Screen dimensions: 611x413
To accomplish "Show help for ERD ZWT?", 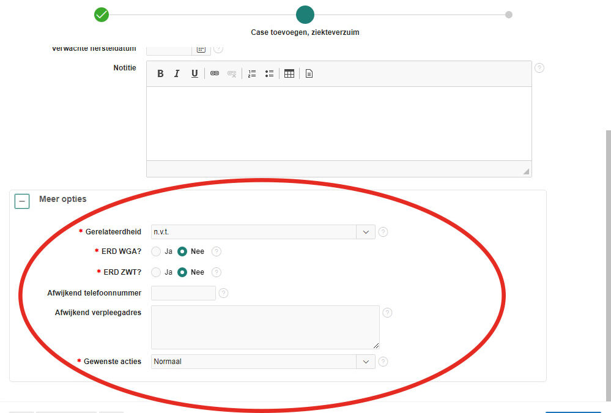I will [217, 272].
